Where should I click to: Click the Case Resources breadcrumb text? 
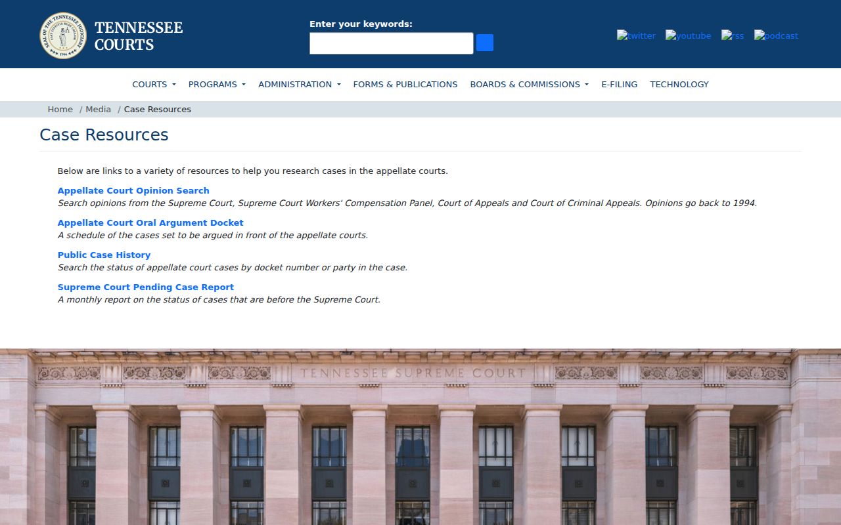(158, 109)
